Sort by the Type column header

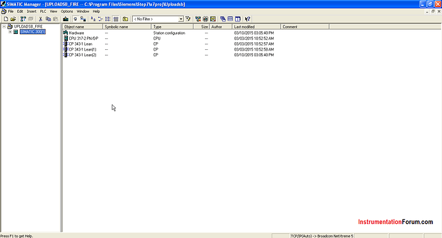click(x=172, y=27)
